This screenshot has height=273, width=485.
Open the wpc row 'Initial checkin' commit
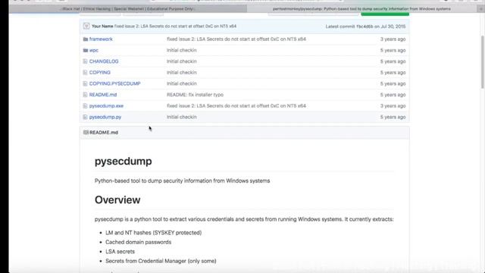[x=182, y=51]
